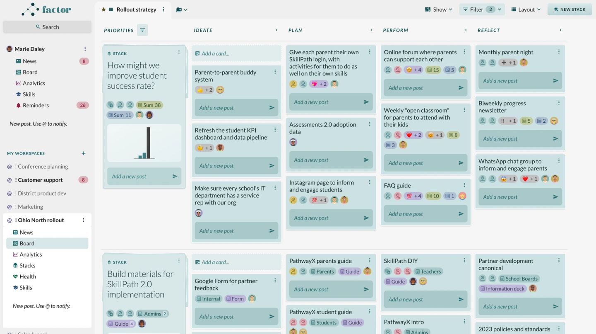The image size is (596, 334).
Task: Open Stacks in Ohio North rollout
Action: 27,266
